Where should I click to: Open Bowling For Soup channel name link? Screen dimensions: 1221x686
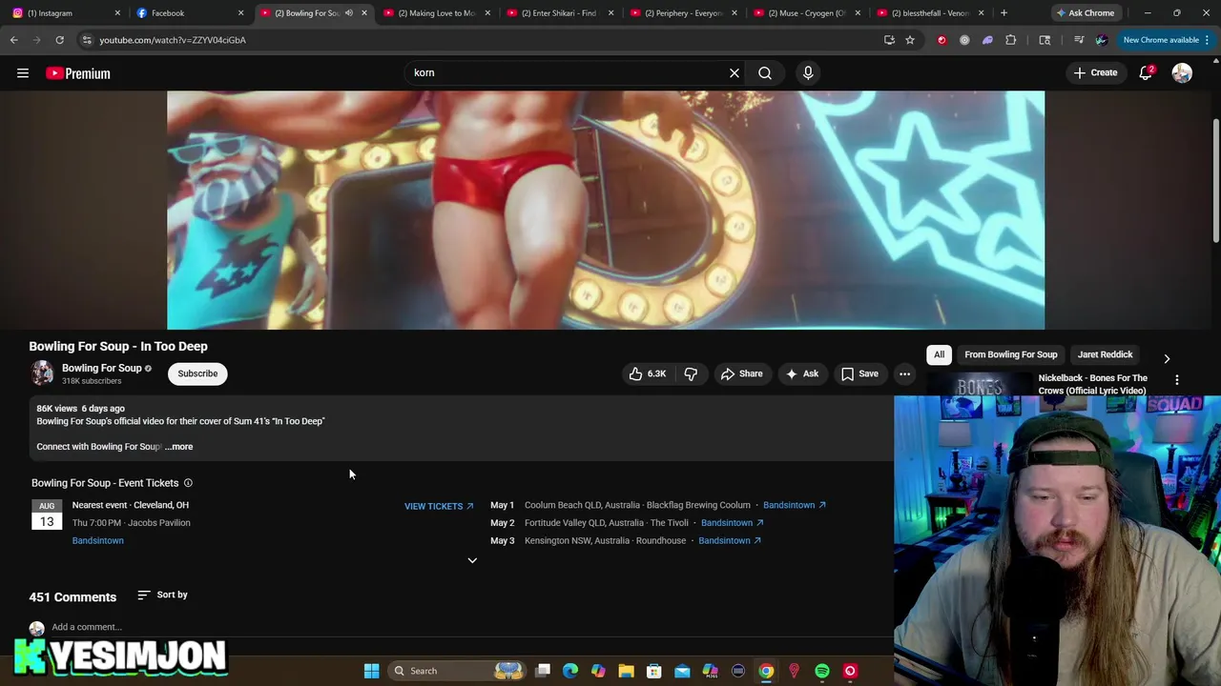(x=101, y=368)
